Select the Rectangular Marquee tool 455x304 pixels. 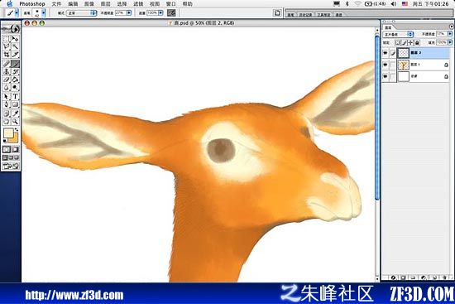7,39
